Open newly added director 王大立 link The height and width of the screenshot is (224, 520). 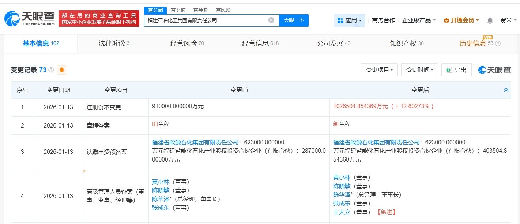pos(342,212)
